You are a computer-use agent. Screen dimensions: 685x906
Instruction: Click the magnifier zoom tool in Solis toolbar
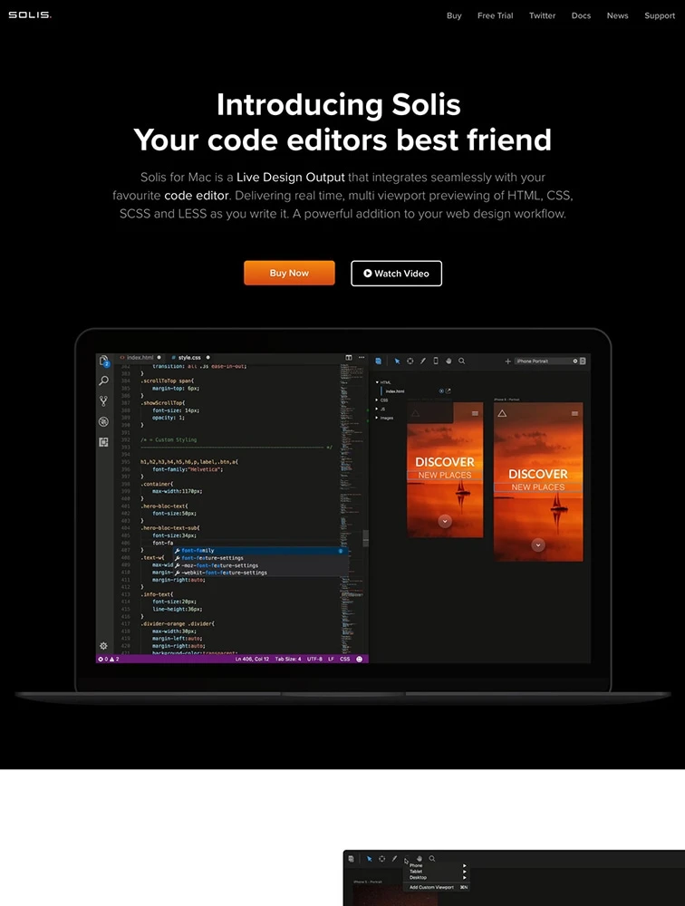[461, 361]
